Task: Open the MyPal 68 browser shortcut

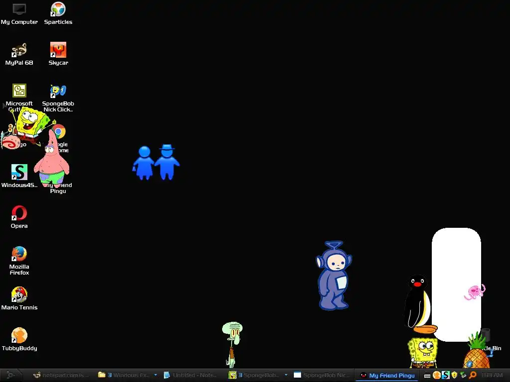Action: (x=19, y=54)
